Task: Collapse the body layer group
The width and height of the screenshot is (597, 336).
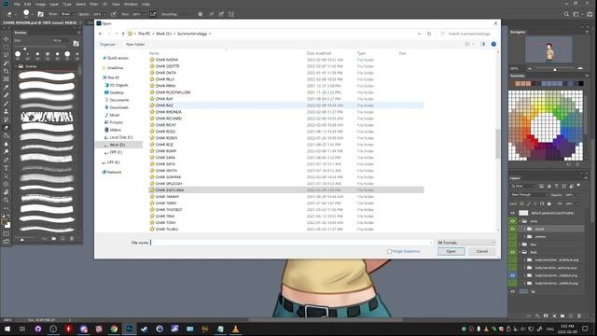Action: point(520,252)
